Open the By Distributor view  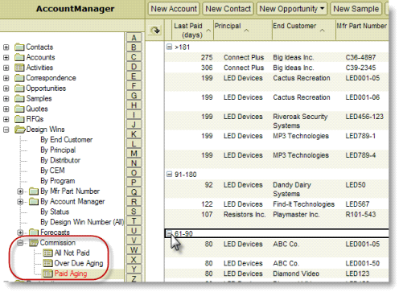point(60,160)
